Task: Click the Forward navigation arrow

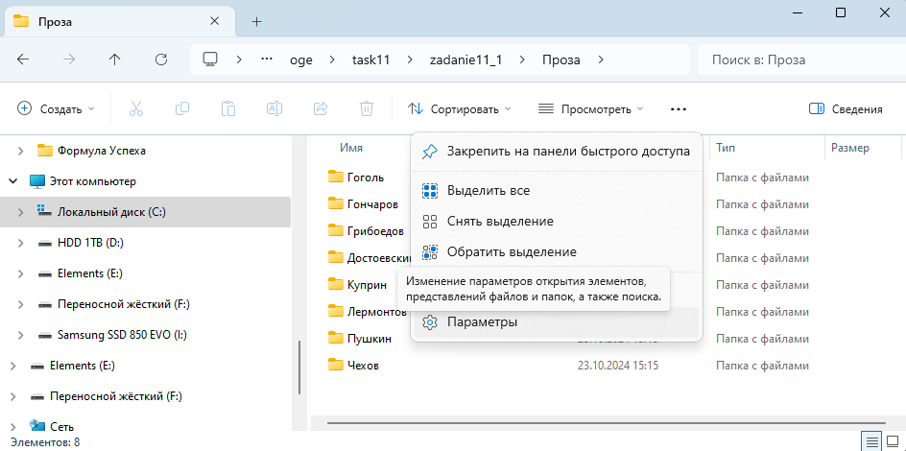Action: tap(69, 59)
